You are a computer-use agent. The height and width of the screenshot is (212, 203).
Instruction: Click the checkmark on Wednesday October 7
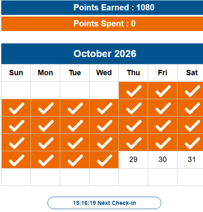click(x=104, y=108)
